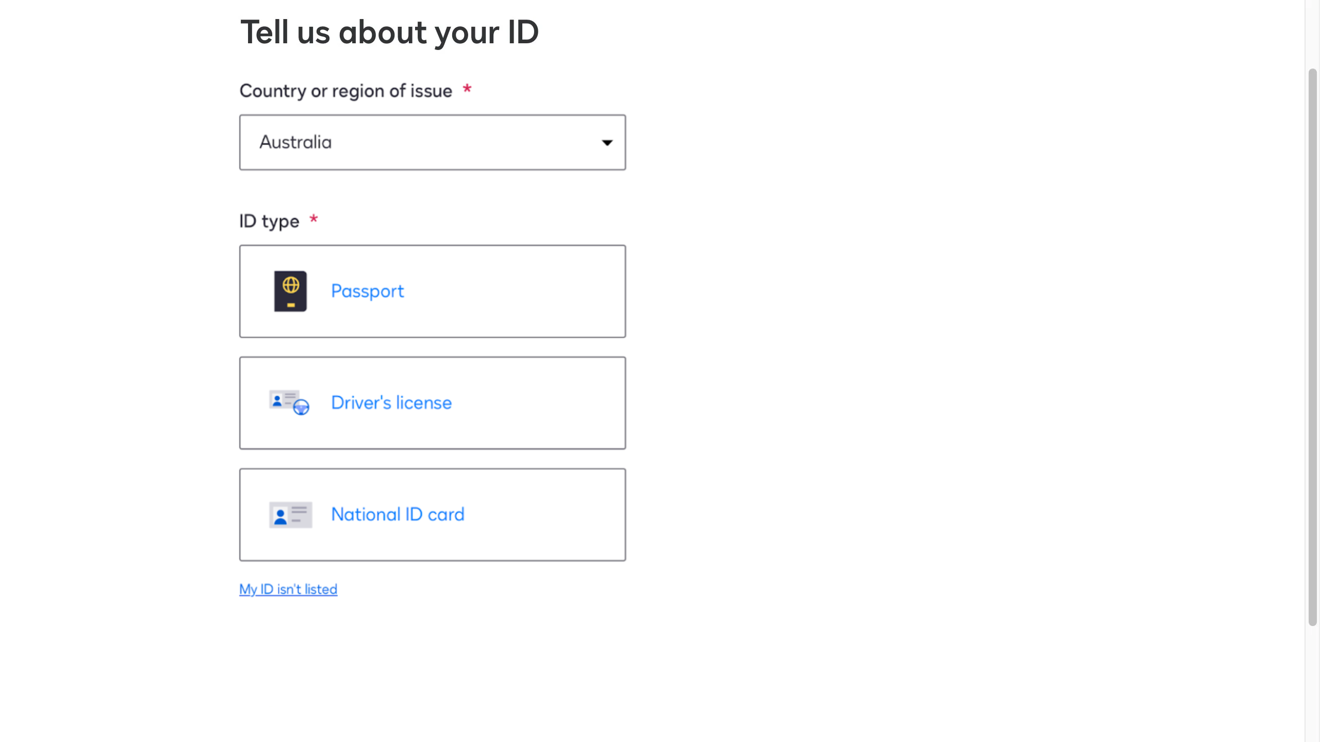The width and height of the screenshot is (1320, 742).
Task: Open the "My ID isn't listed" link
Action: [288, 589]
